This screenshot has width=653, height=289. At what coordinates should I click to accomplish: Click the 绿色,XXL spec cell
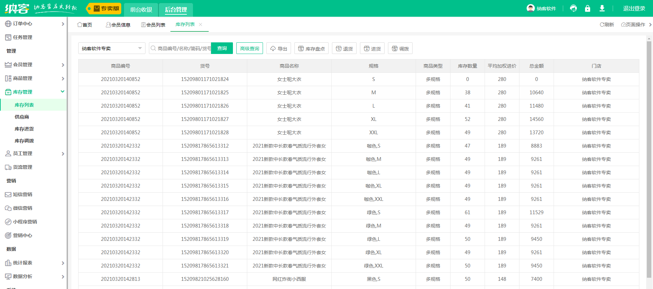(374, 266)
